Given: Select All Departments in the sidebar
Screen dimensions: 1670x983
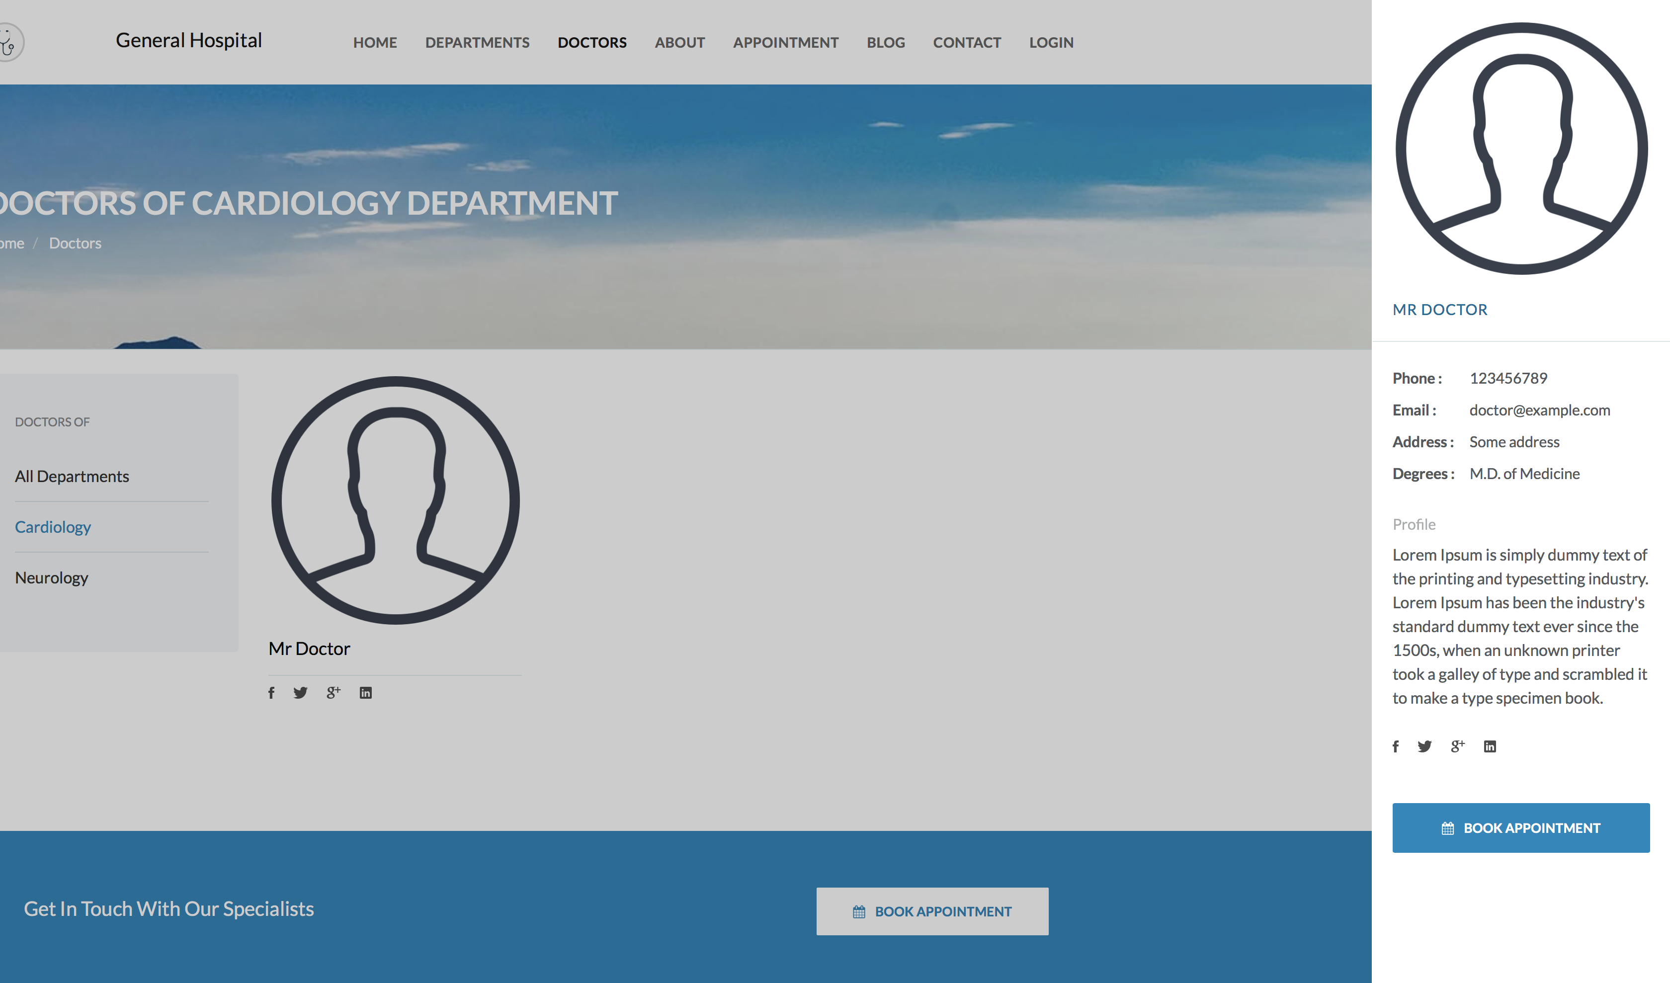Looking at the screenshot, I should [x=72, y=476].
